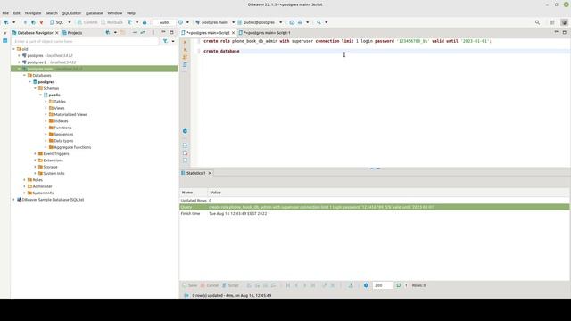571x321 pixels.
Task: Select DBeaver Sample Database SQLite connection
Action: click(50, 200)
